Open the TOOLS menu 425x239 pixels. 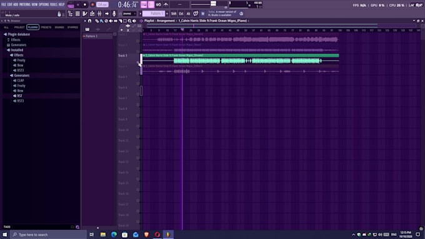coord(54,4)
